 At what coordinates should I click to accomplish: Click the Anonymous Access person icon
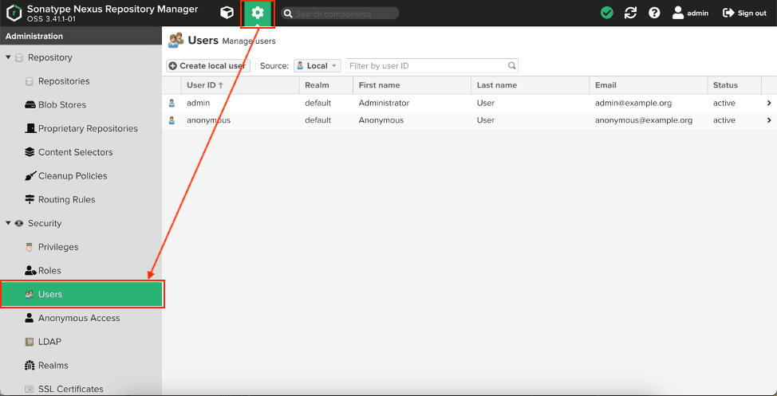click(x=30, y=318)
